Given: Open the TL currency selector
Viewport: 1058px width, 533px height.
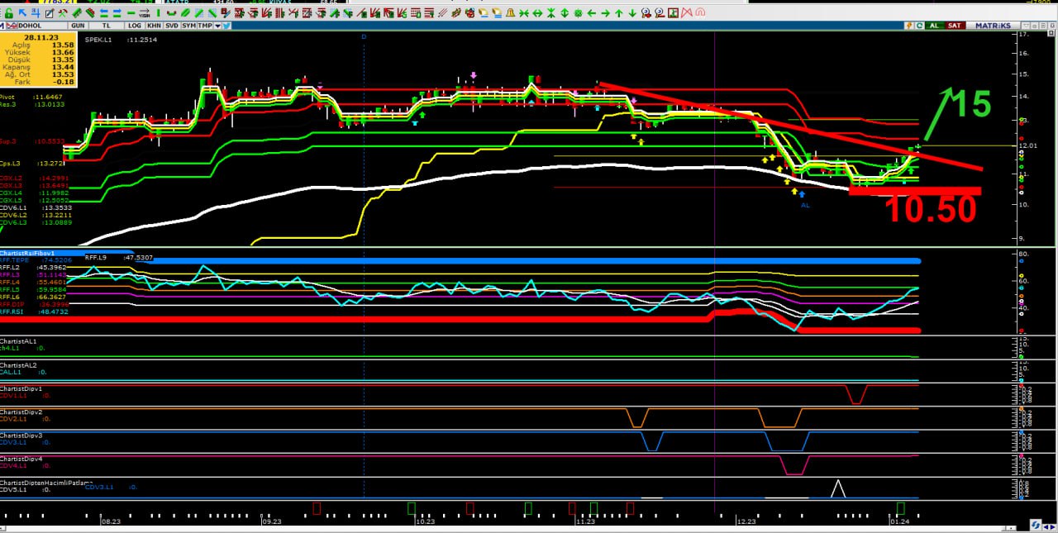Looking at the screenshot, I should [x=107, y=26].
